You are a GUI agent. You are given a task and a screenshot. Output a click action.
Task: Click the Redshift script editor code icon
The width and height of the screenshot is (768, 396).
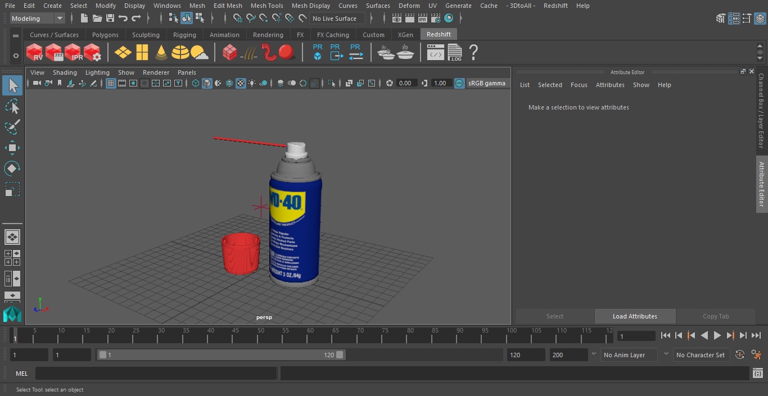coord(436,53)
